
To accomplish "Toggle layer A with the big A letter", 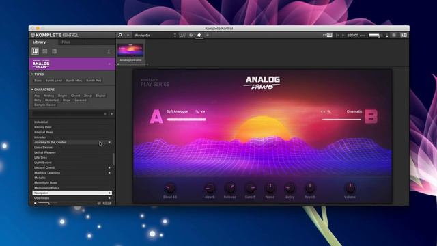I will point(156,117).
